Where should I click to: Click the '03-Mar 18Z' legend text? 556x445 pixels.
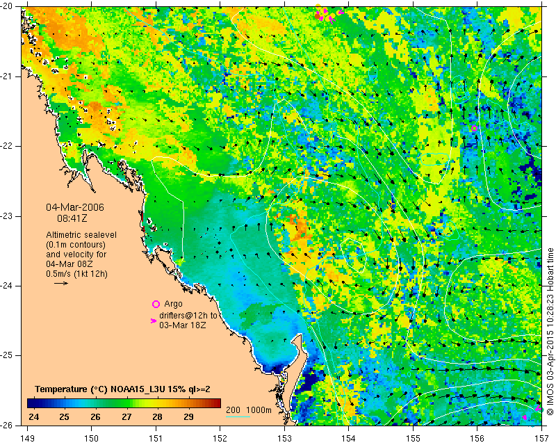[x=183, y=325]
